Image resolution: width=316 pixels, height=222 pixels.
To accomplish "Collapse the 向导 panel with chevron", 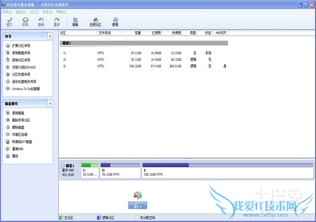I will [x=50, y=36].
